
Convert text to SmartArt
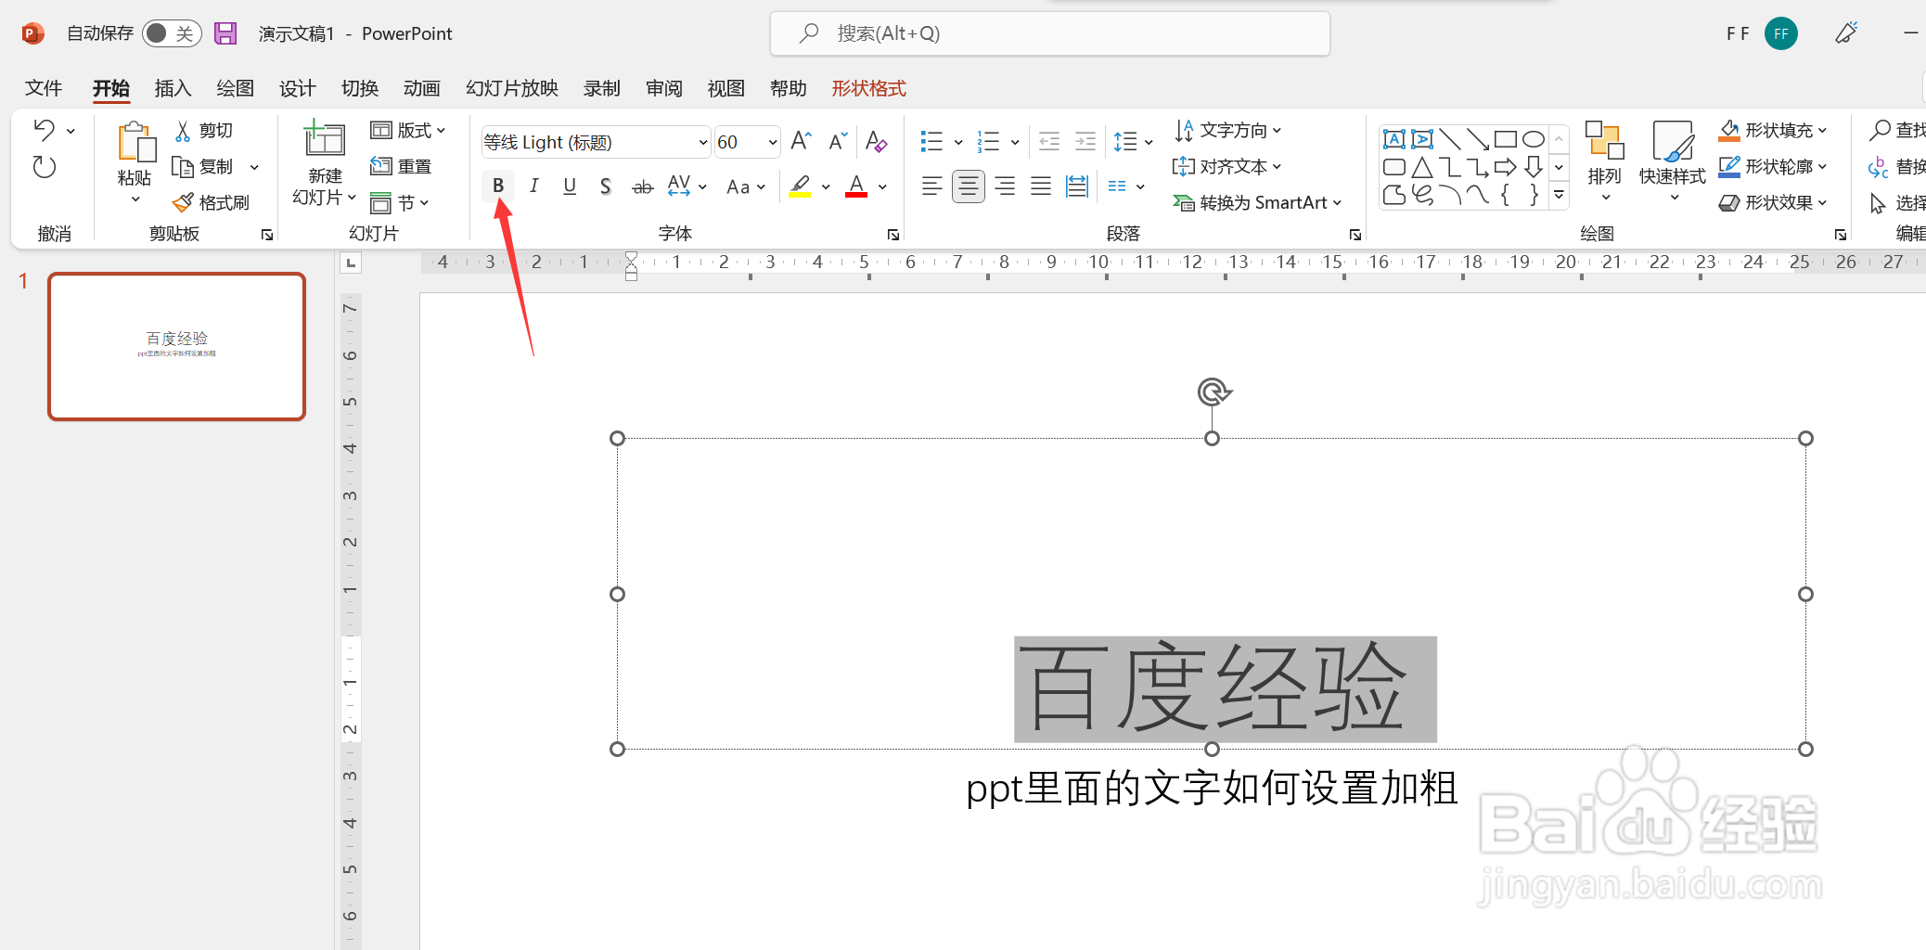(x=1257, y=203)
